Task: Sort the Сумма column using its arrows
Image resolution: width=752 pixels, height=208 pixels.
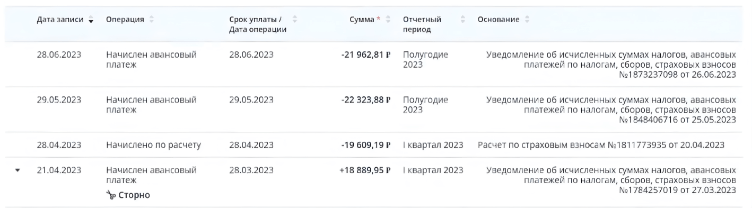Action: (x=388, y=20)
